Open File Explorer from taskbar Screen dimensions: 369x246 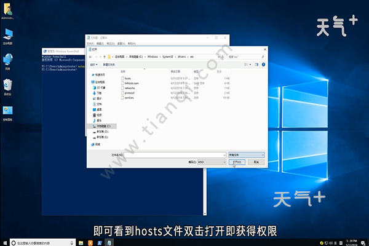(x=81, y=243)
